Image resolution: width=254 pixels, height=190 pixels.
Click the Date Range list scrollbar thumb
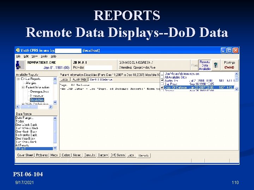click(x=55, y=132)
